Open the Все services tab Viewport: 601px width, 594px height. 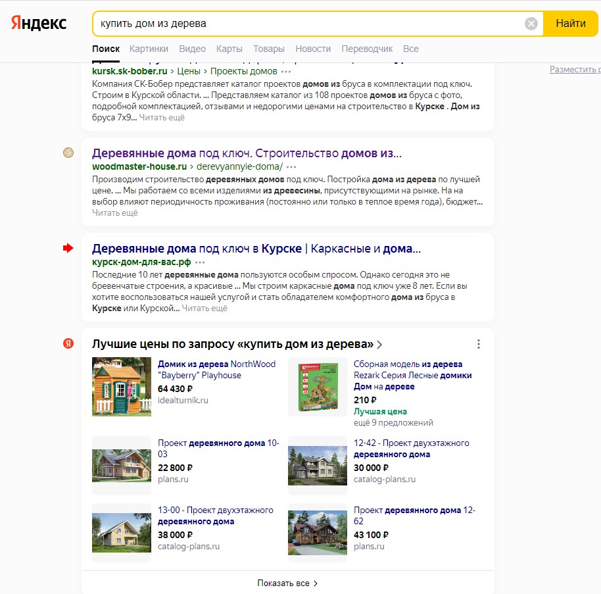pyautogui.click(x=411, y=49)
